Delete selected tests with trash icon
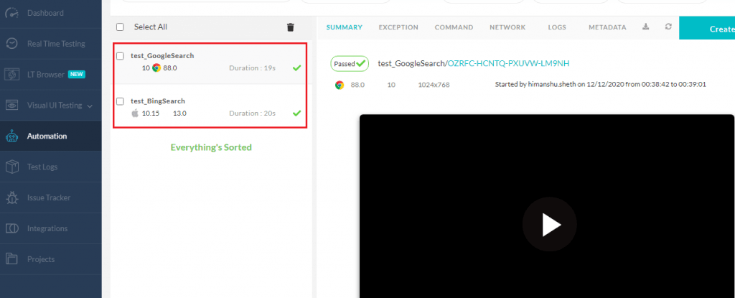 coord(290,27)
